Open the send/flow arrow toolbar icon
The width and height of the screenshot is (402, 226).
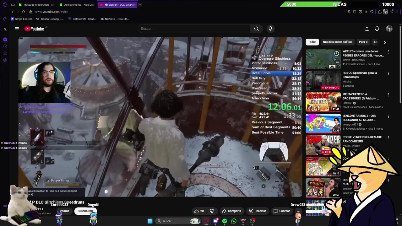pyautogui.click(x=366, y=12)
